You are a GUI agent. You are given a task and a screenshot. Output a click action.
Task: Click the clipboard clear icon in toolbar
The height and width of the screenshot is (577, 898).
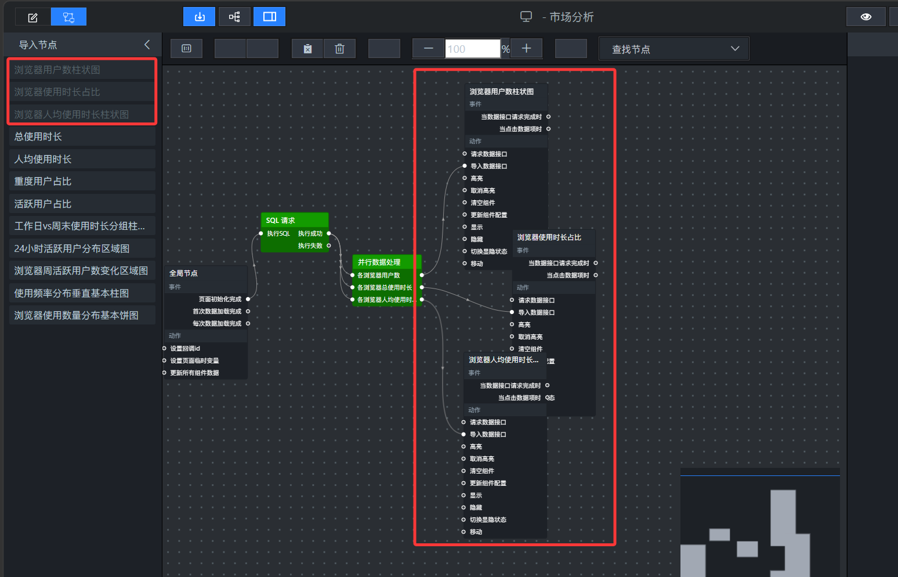tap(307, 49)
